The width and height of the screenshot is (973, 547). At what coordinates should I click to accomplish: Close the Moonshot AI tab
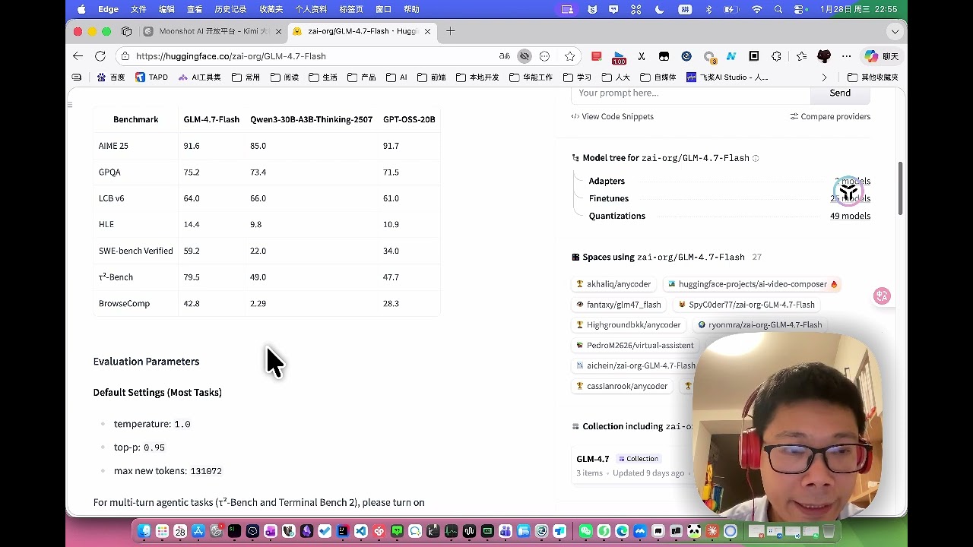(278, 31)
